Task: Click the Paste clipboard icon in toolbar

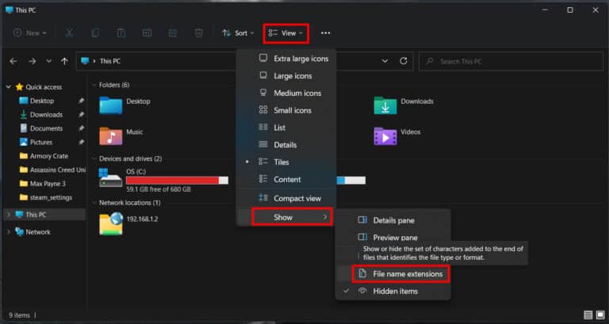Action: 121,33
